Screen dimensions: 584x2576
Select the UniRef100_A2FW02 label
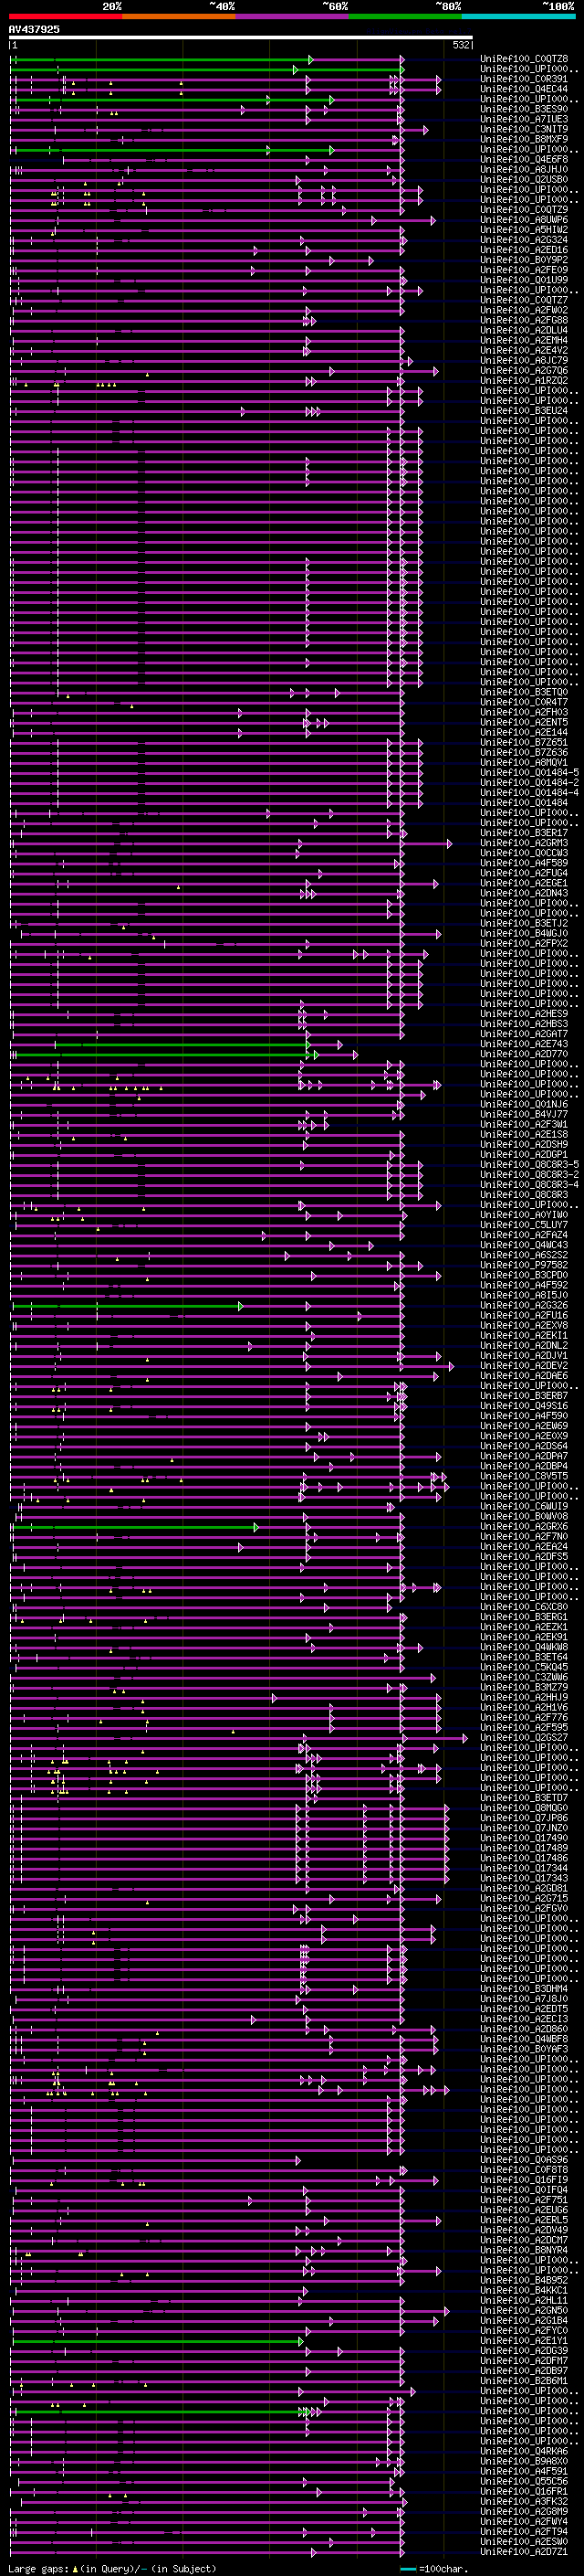pyautogui.click(x=524, y=310)
